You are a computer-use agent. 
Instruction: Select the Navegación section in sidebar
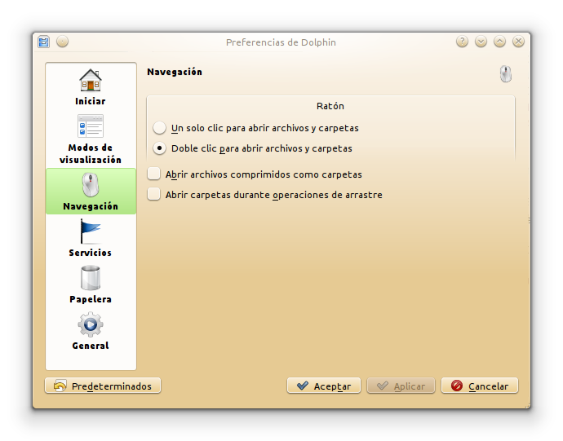pyautogui.click(x=91, y=192)
